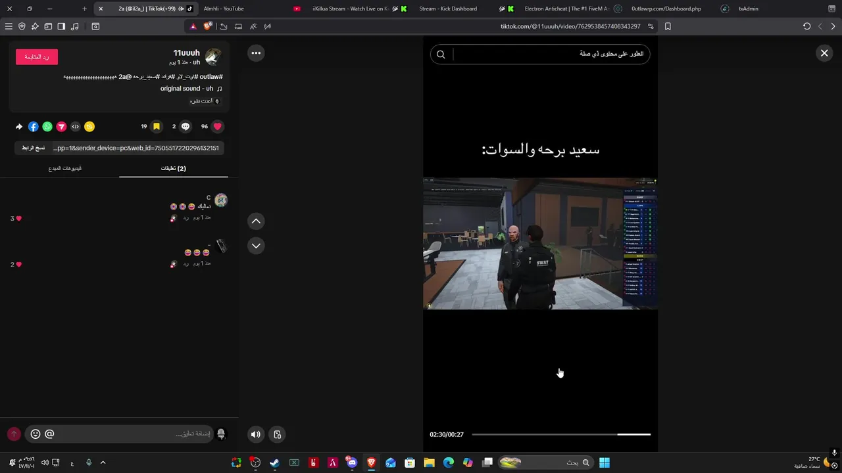Close the active TikTok browser tab
The width and height of the screenshot is (842, 473).
(101, 9)
